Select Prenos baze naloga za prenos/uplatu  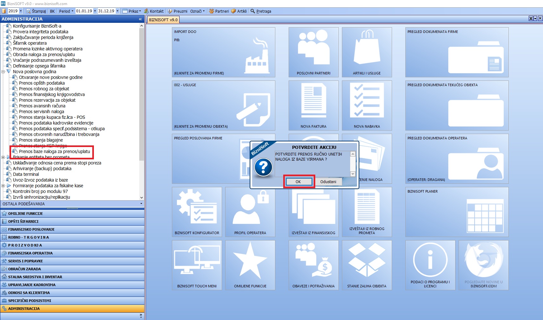55,151
